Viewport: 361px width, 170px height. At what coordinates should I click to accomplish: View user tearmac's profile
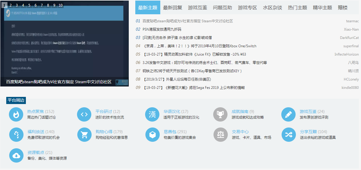[x=352, y=21]
